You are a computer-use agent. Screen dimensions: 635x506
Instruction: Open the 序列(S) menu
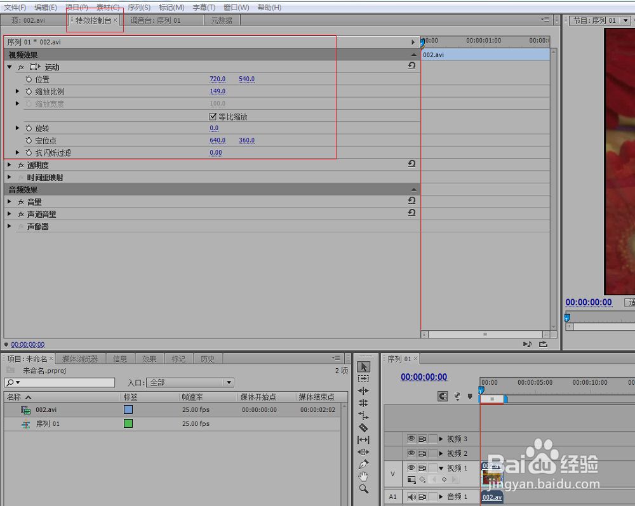click(138, 8)
